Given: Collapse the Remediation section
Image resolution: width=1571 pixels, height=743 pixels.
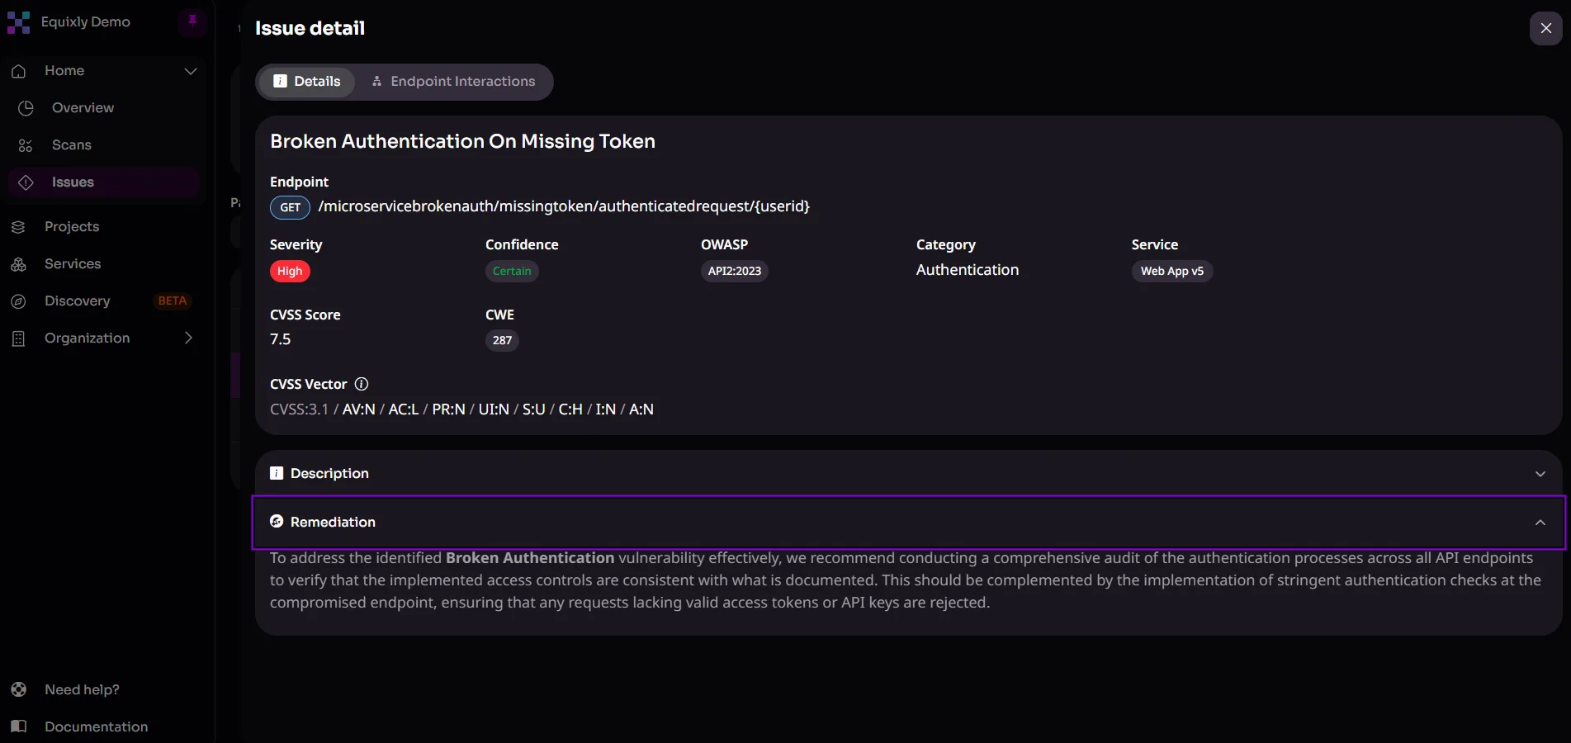Looking at the screenshot, I should coord(1539,523).
